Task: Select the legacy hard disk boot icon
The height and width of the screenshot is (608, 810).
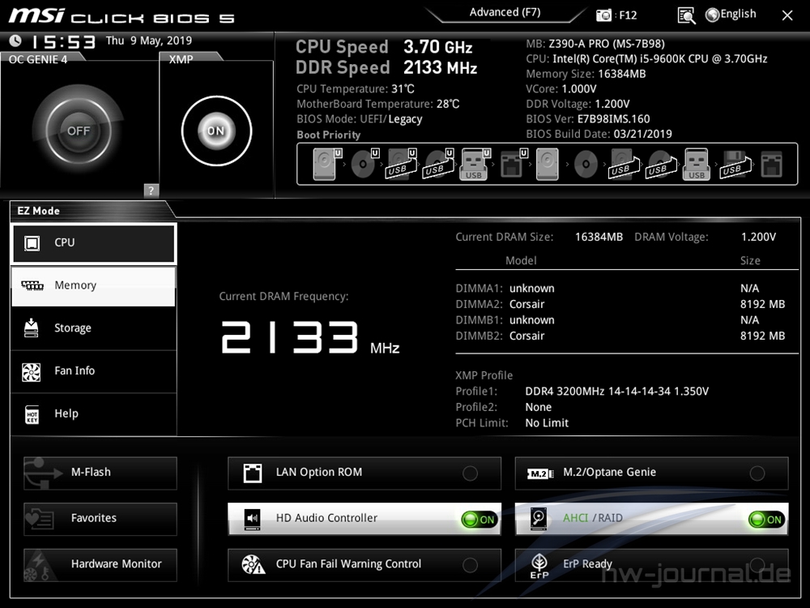Action: point(547,164)
